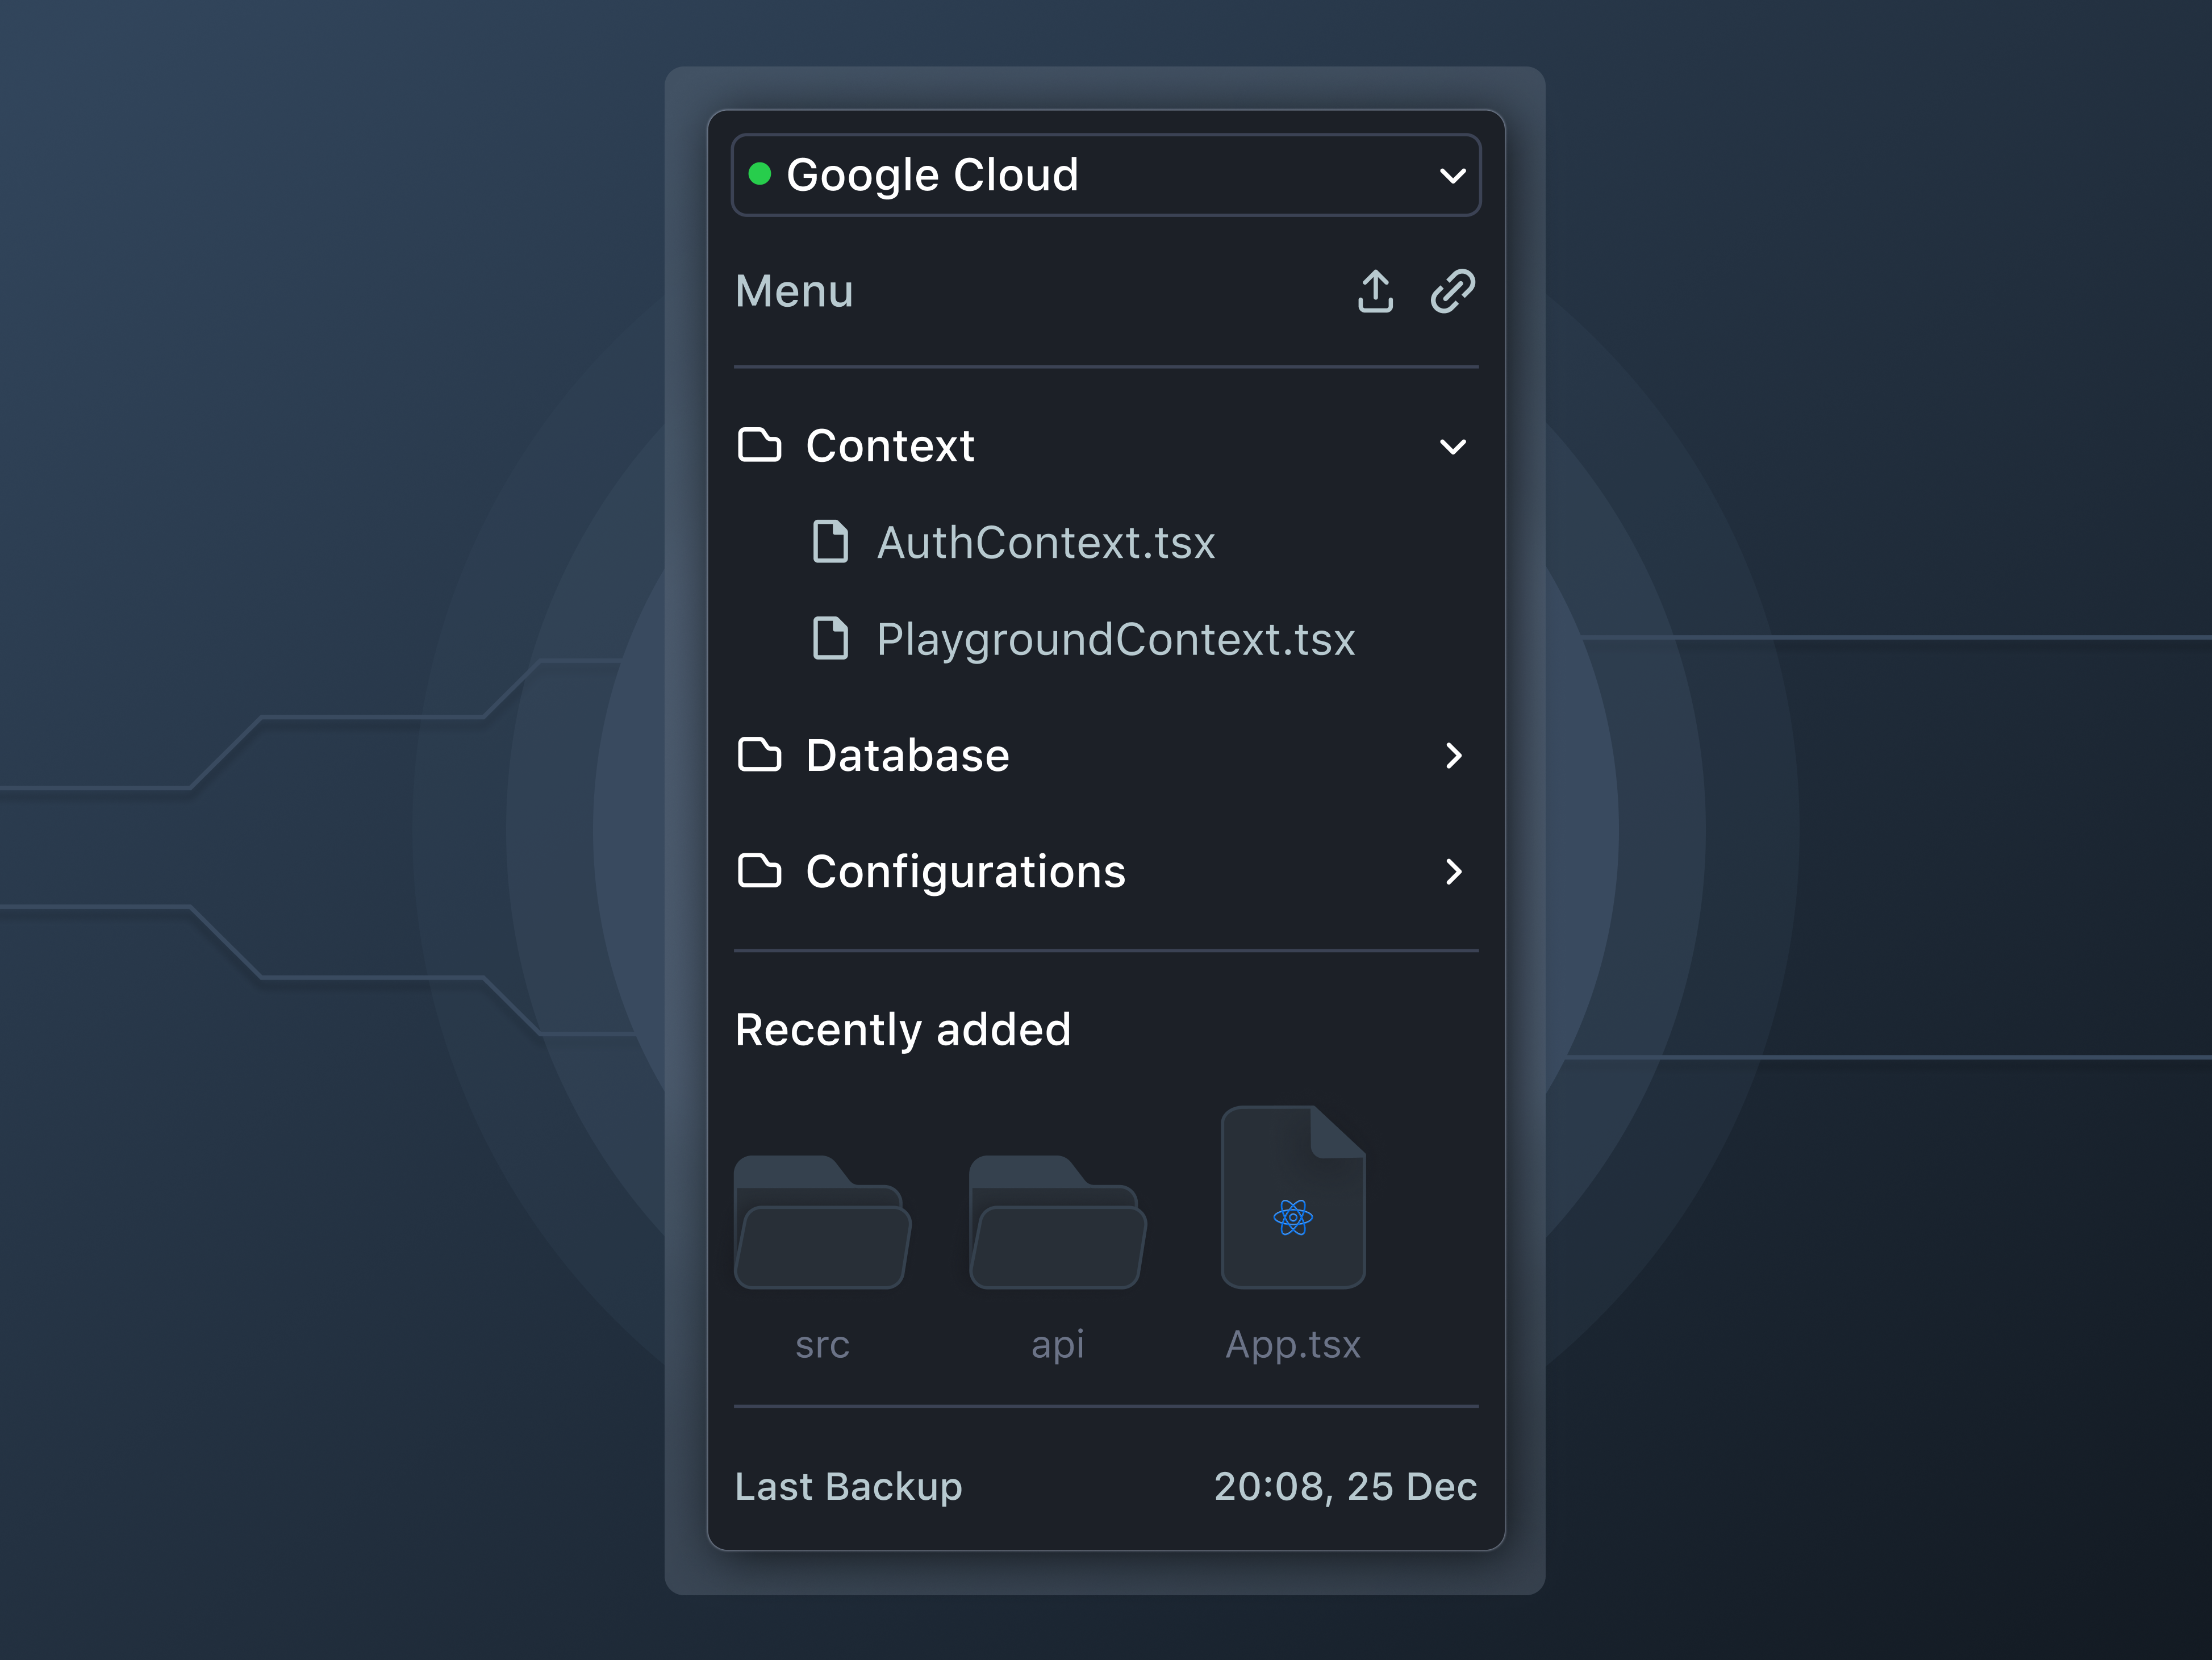Open the src folder thumbnail

tap(822, 1222)
